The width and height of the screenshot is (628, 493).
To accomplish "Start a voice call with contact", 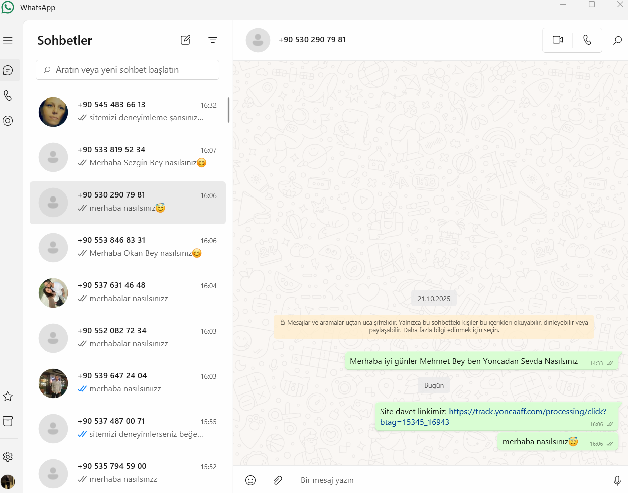I will (587, 40).
